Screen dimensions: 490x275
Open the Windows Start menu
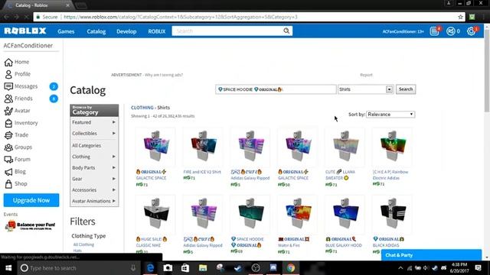[x=8, y=268]
